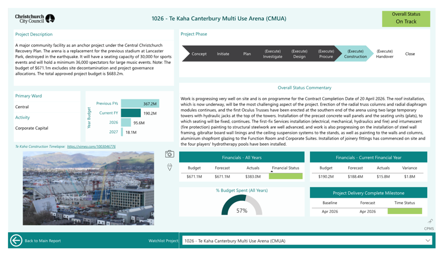Click Back to Main Report text

43,241
